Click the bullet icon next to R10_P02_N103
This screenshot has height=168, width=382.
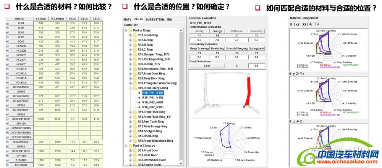click(x=139, y=107)
